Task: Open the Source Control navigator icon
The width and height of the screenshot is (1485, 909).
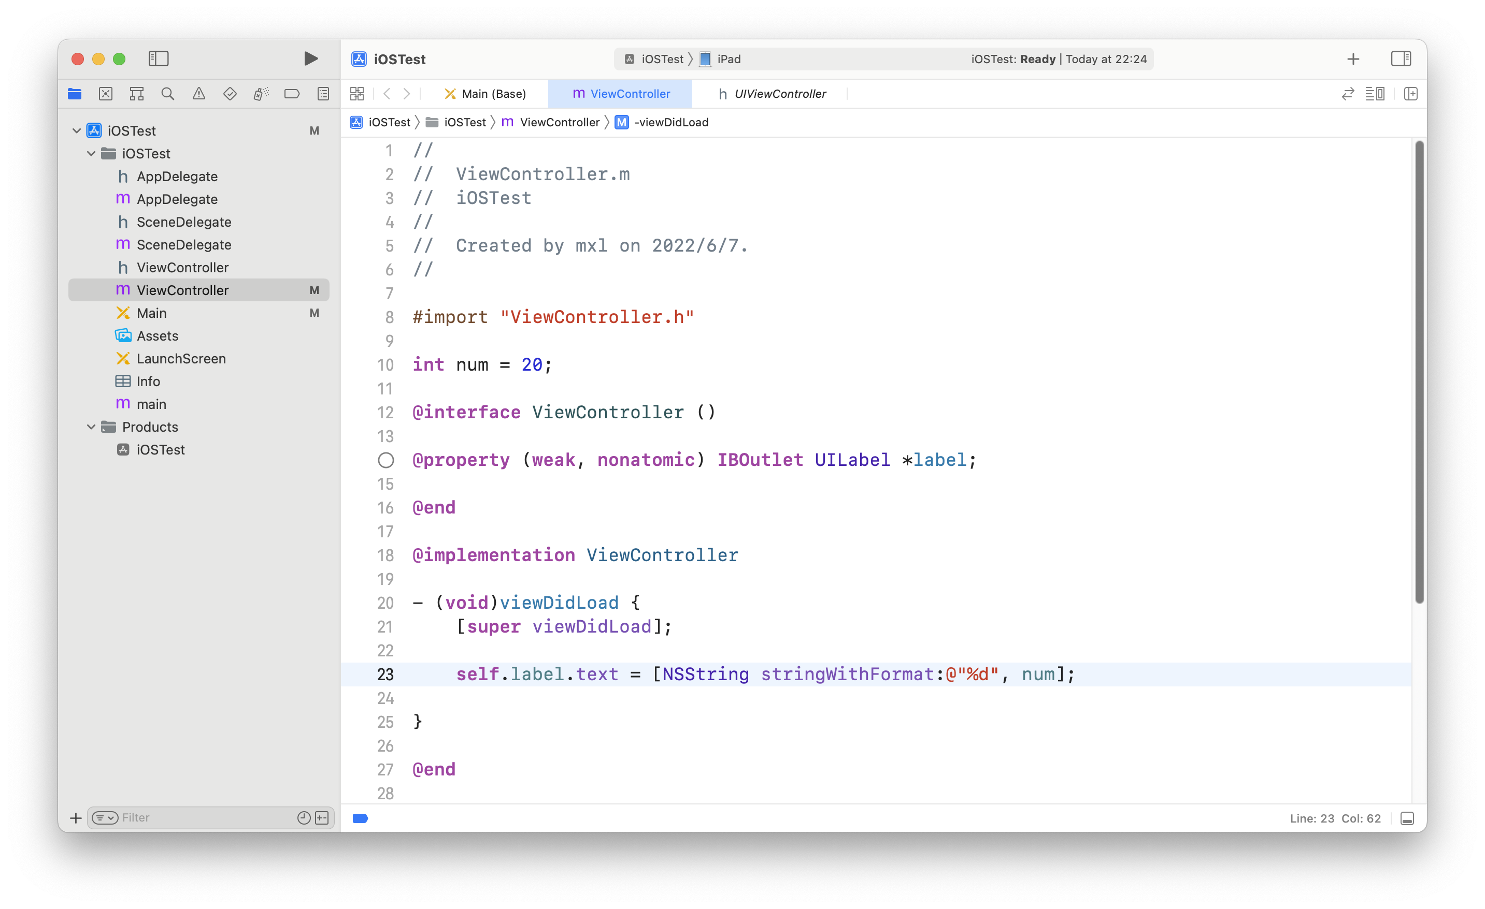Action: [x=106, y=94]
